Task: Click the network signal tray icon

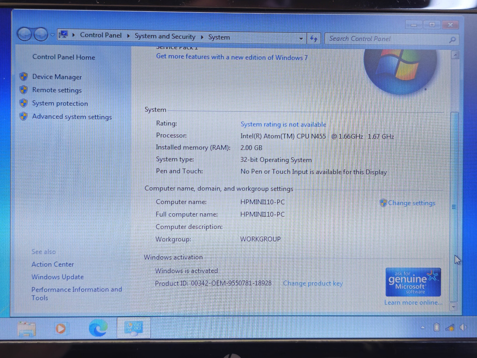Action: pos(450,327)
